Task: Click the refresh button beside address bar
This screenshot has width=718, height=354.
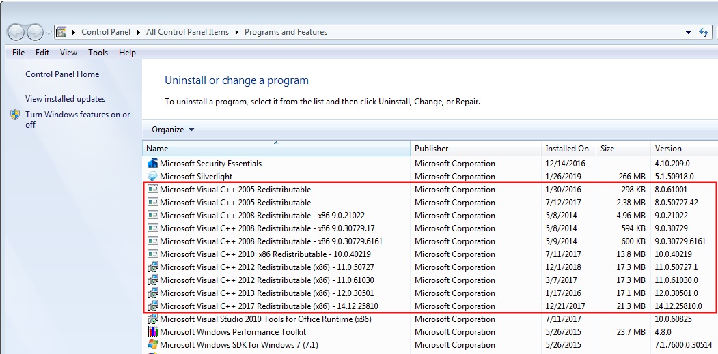Action: 704,33
